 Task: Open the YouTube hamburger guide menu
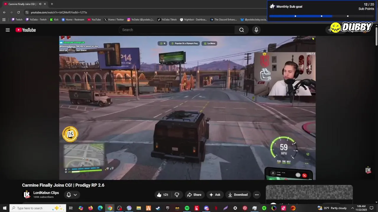click(8, 30)
